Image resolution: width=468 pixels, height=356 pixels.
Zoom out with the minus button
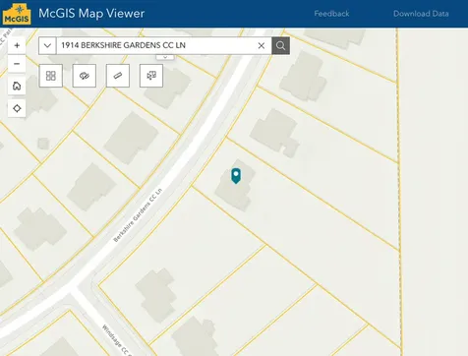pyautogui.click(x=17, y=64)
